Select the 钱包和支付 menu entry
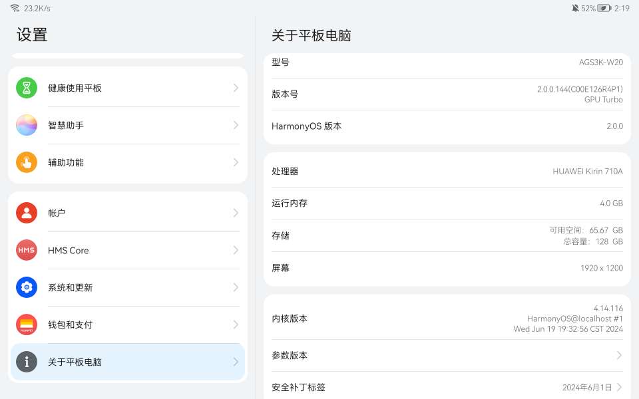This screenshot has height=399, width=639. [x=126, y=325]
